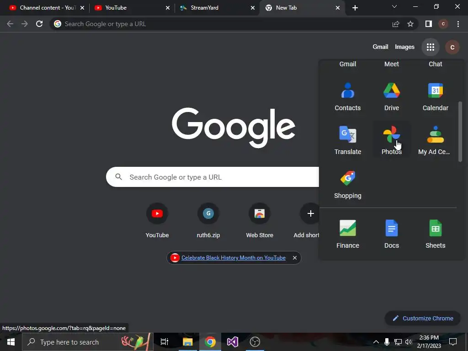Toggle Chrome side panel
This screenshot has width=468, height=351.
click(429, 24)
